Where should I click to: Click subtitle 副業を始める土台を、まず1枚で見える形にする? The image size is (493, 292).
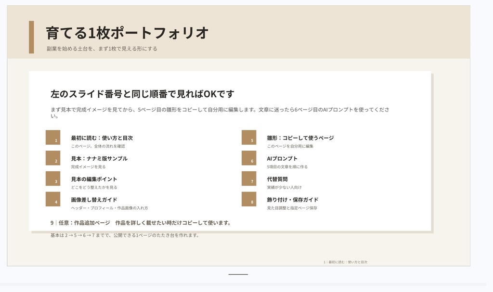[102, 49]
